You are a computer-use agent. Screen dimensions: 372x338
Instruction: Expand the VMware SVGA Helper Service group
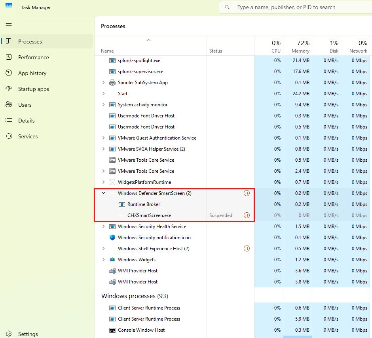pos(103,149)
